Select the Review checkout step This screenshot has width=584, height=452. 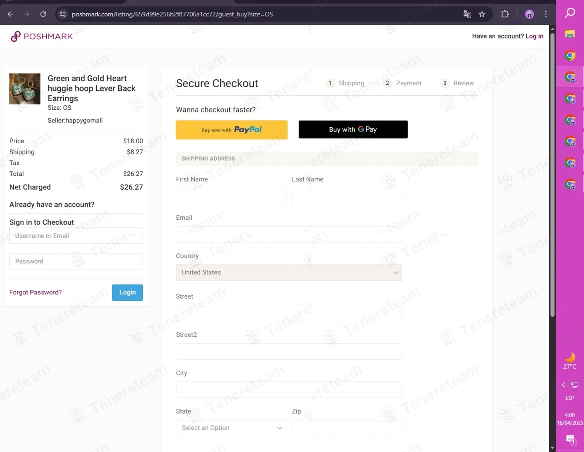click(x=463, y=83)
